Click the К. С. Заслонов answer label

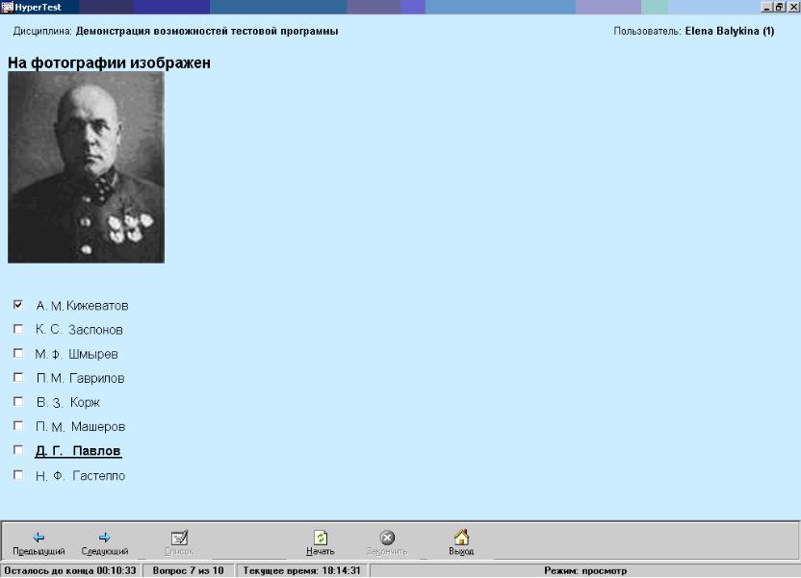pos(79,330)
